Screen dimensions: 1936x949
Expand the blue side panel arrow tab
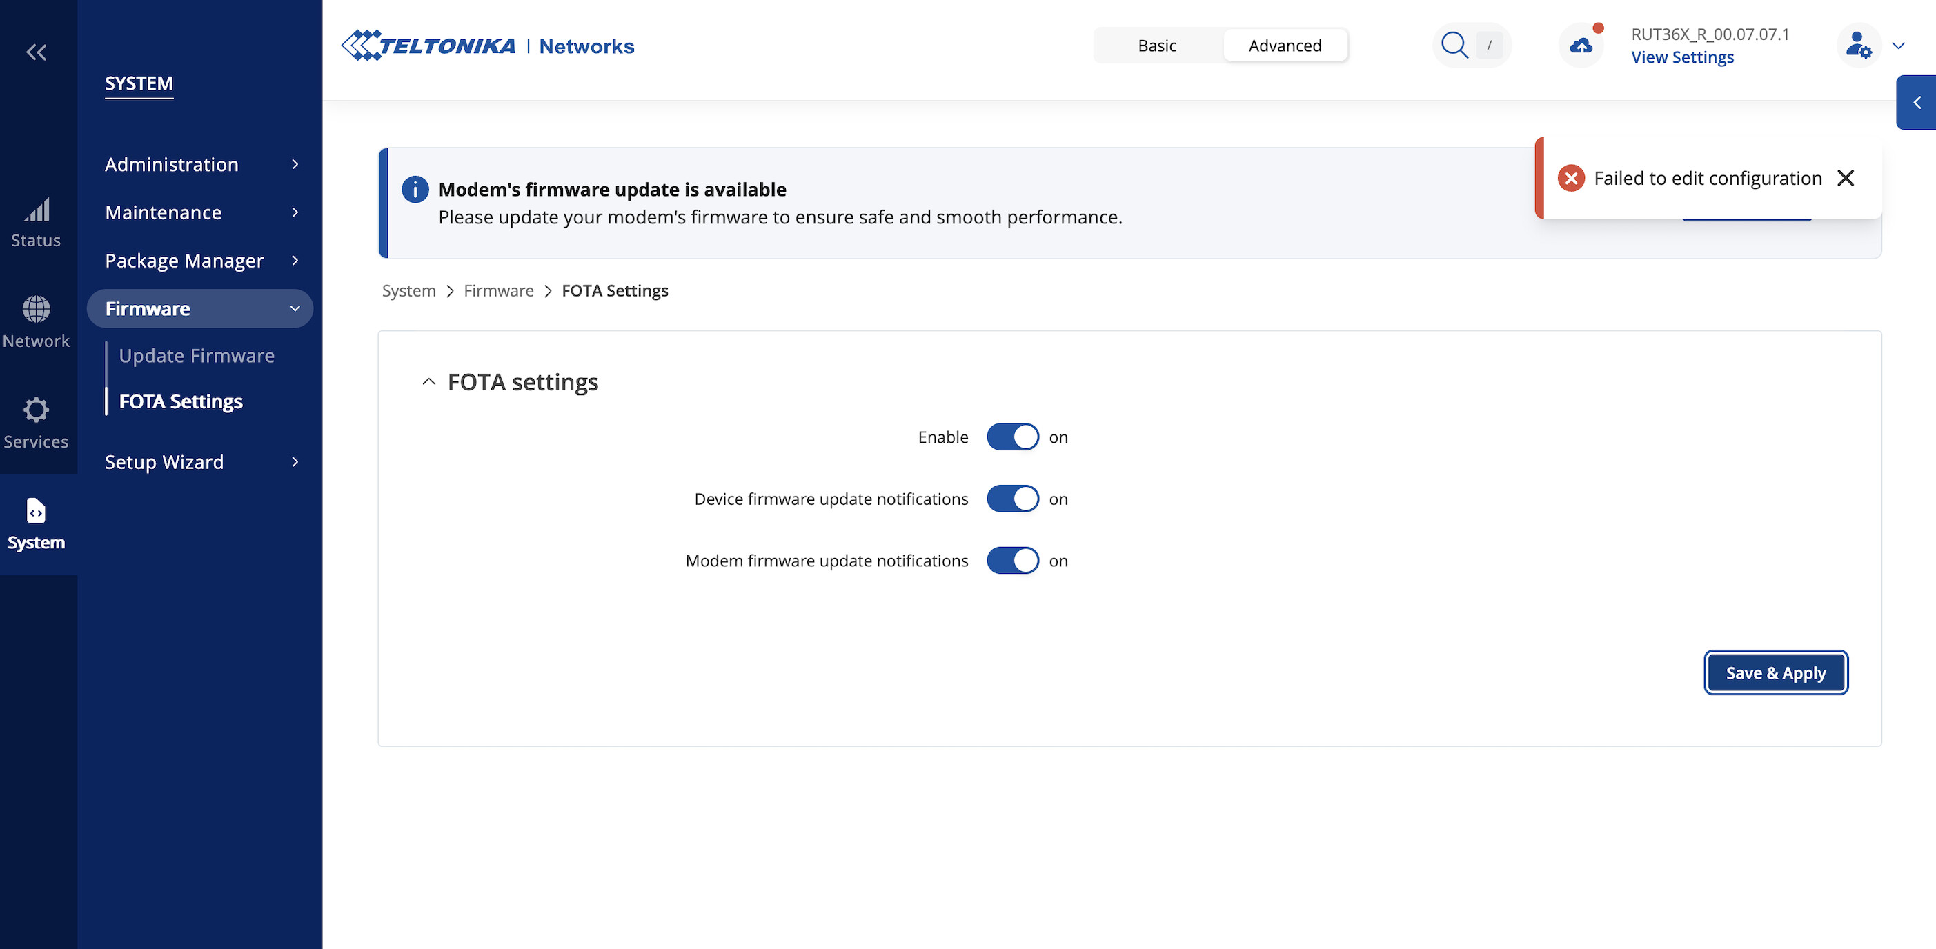[1916, 102]
